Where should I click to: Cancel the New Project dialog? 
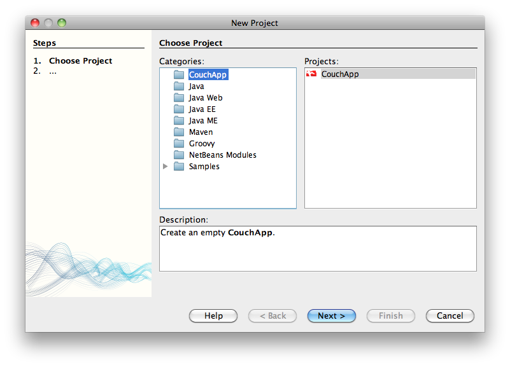coord(450,315)
